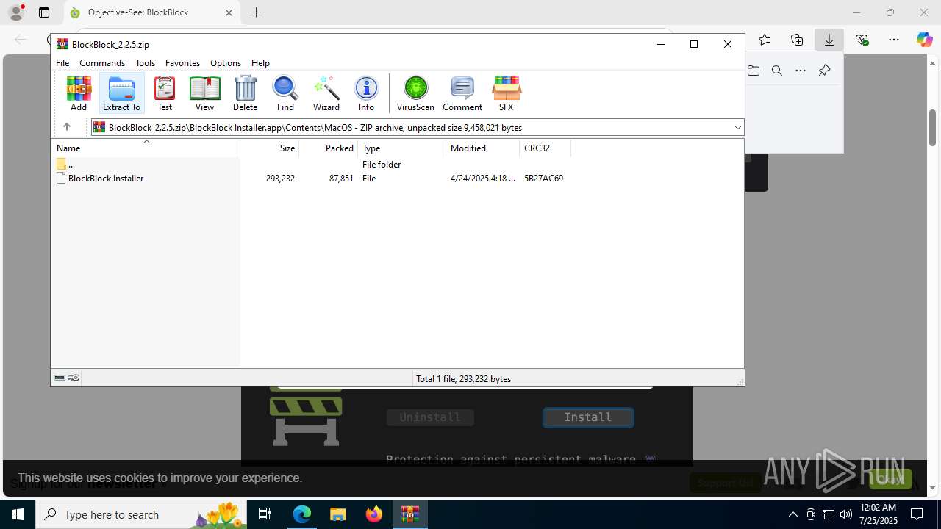The width and height of the screenshot is (941, 529).
Task: Click the Edge page vertical scrollbar
Action: (x=932, y=128)
